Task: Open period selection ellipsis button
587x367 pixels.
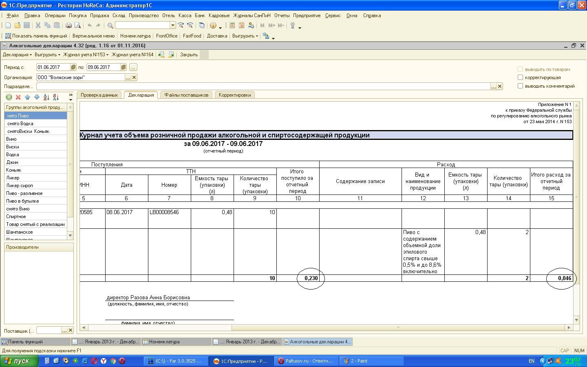Action: [133, 67]
